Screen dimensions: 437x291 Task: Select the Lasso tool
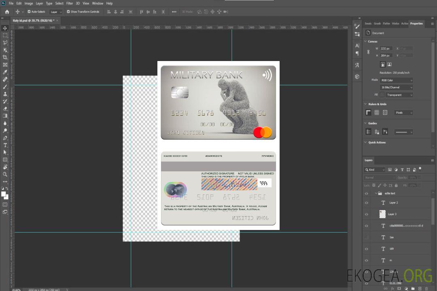(5, 42)
